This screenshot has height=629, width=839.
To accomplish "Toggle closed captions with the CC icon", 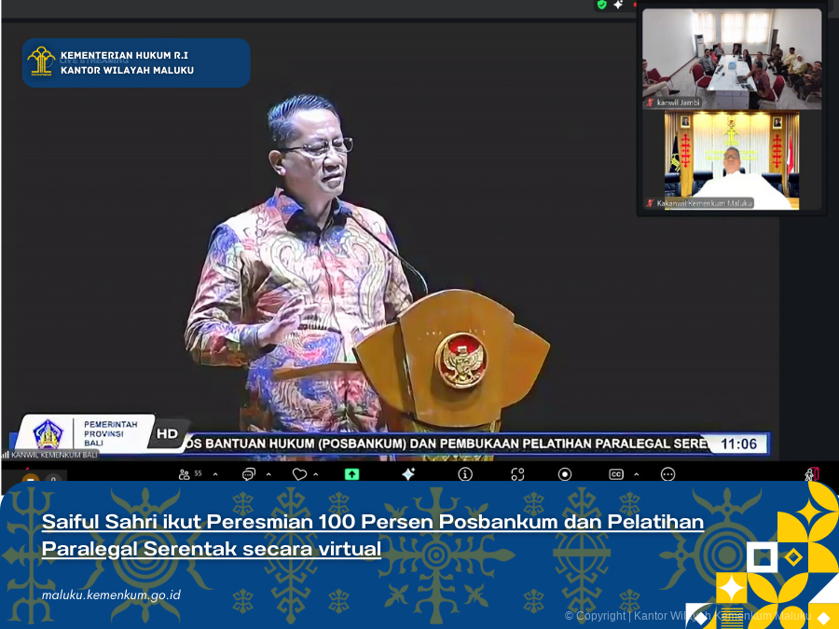I will point(615,475).
